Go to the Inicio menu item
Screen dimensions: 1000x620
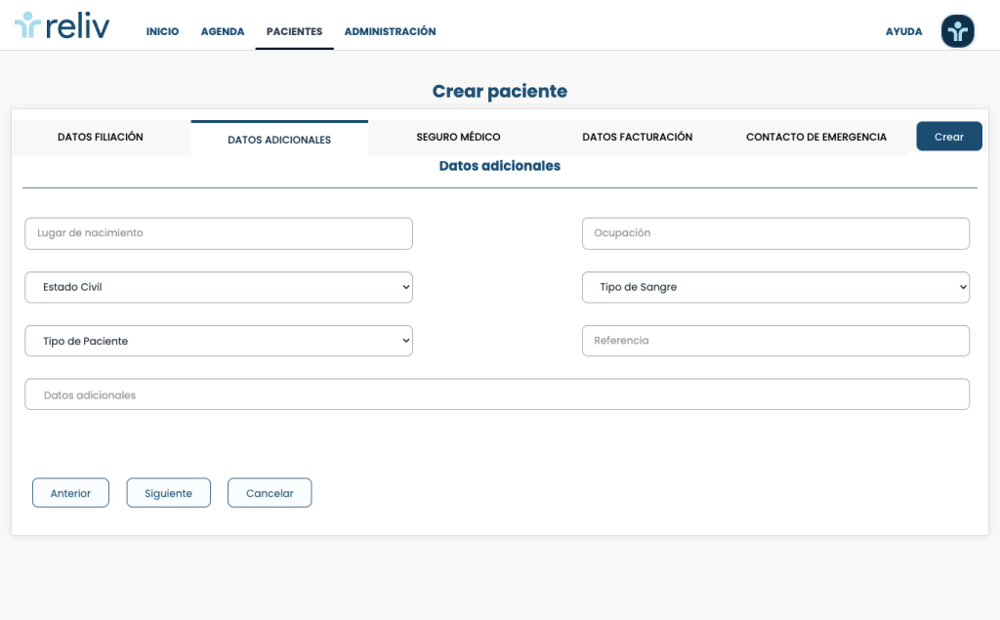tap(162, 31)
